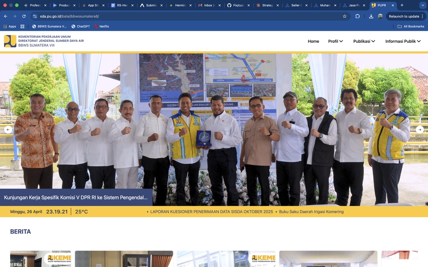Open the downloads icon in toolbar
428x267 pixels.
click(x=371, y=16)
